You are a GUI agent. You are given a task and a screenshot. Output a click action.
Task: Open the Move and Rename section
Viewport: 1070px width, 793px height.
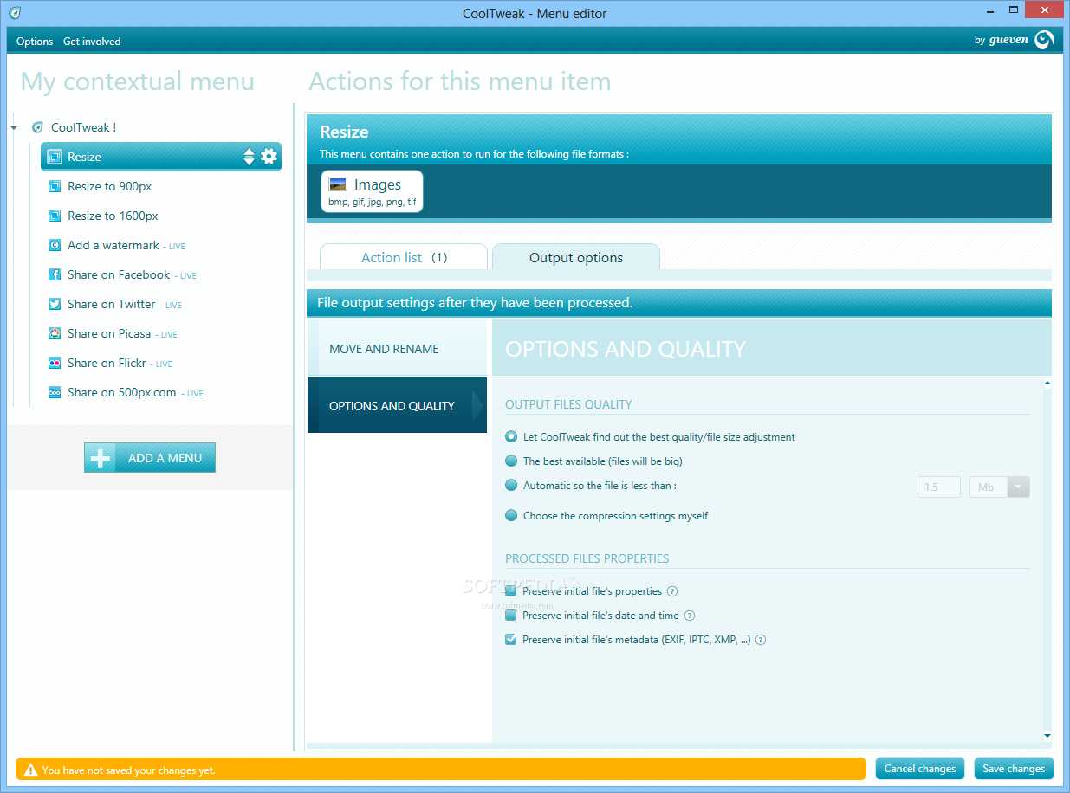[397, 349]
